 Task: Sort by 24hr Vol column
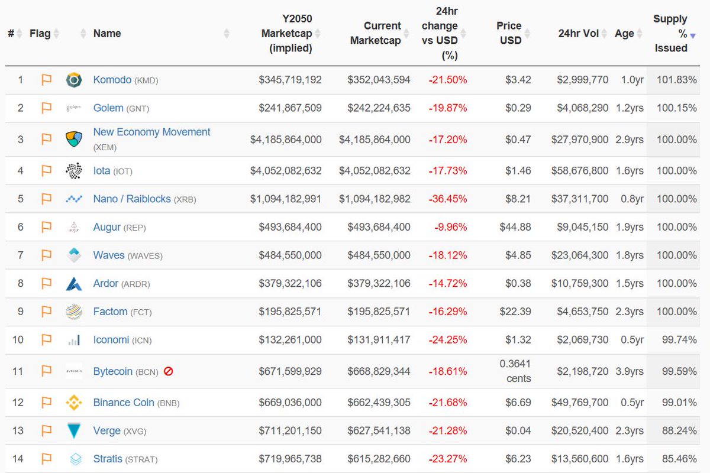click(582, 34)
